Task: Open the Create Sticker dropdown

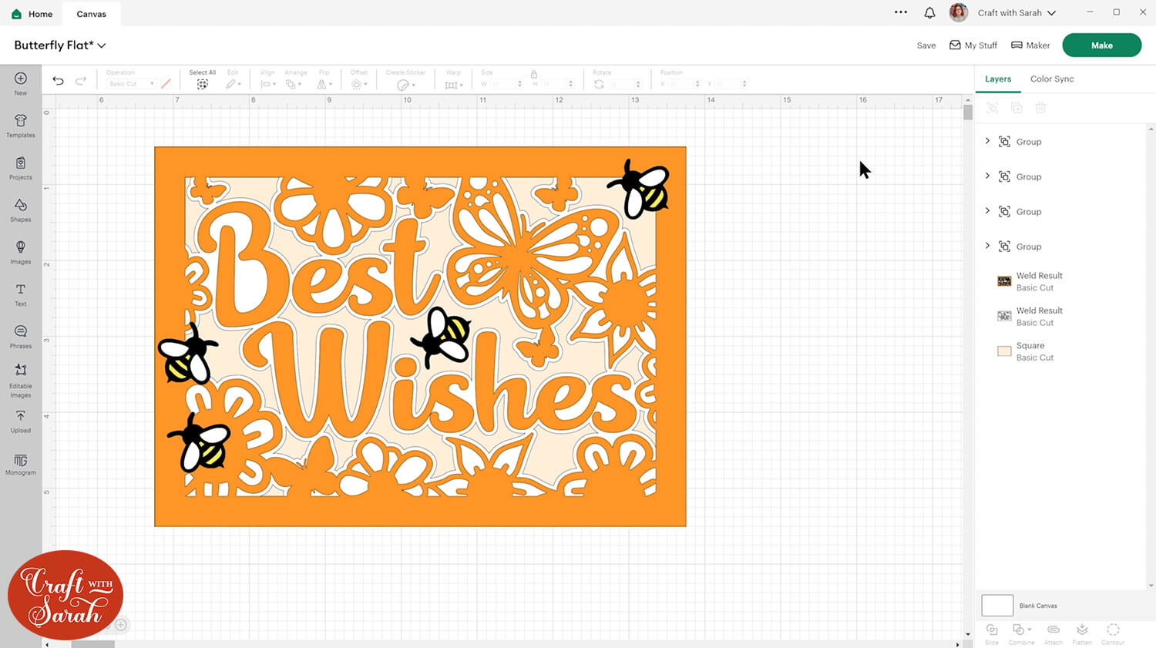Action: pyautogui.click(x=405, y=85)
